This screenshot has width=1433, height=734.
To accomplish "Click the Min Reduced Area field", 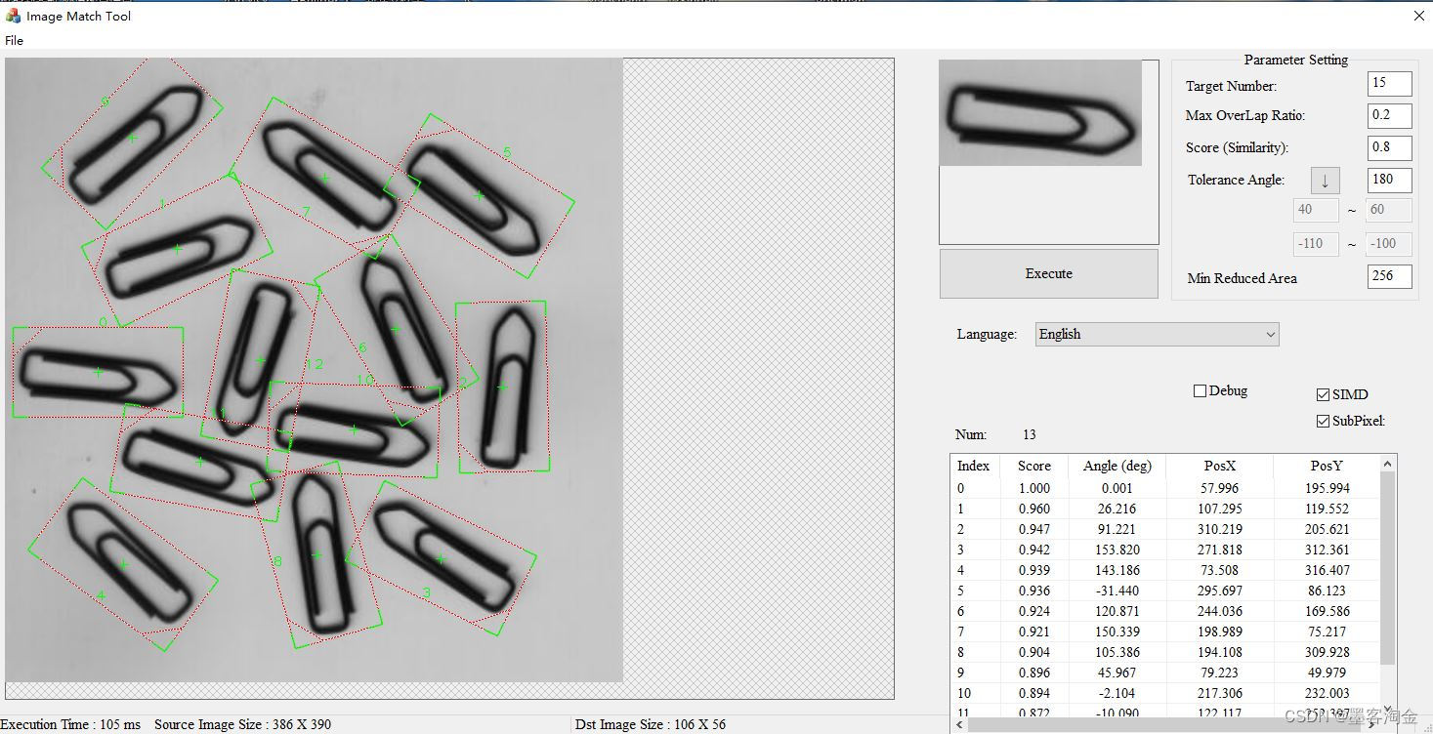I will click(1389, 276).
